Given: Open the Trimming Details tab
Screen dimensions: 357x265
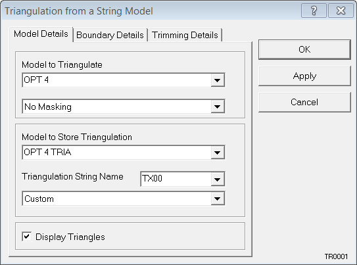Looking at the screenshot, I should coord(185,35).
